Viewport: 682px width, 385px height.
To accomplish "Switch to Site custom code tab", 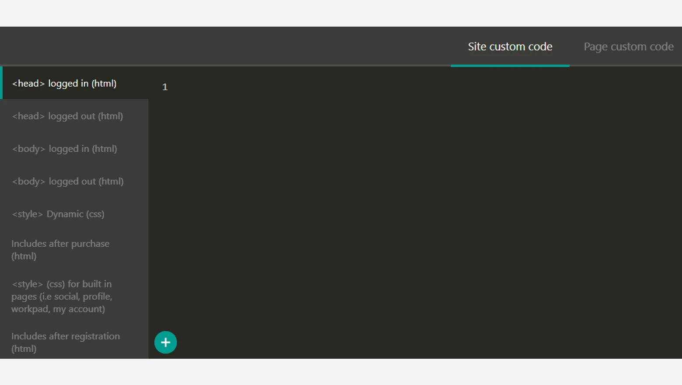I will click(510, 46).
